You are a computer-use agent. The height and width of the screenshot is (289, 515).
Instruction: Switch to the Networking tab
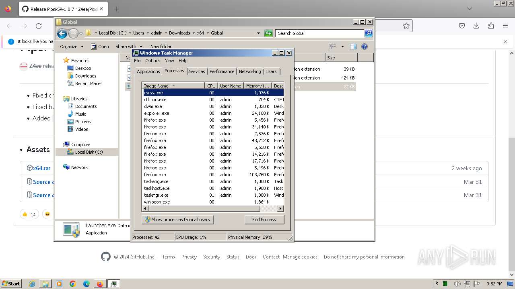coord(250,71)
